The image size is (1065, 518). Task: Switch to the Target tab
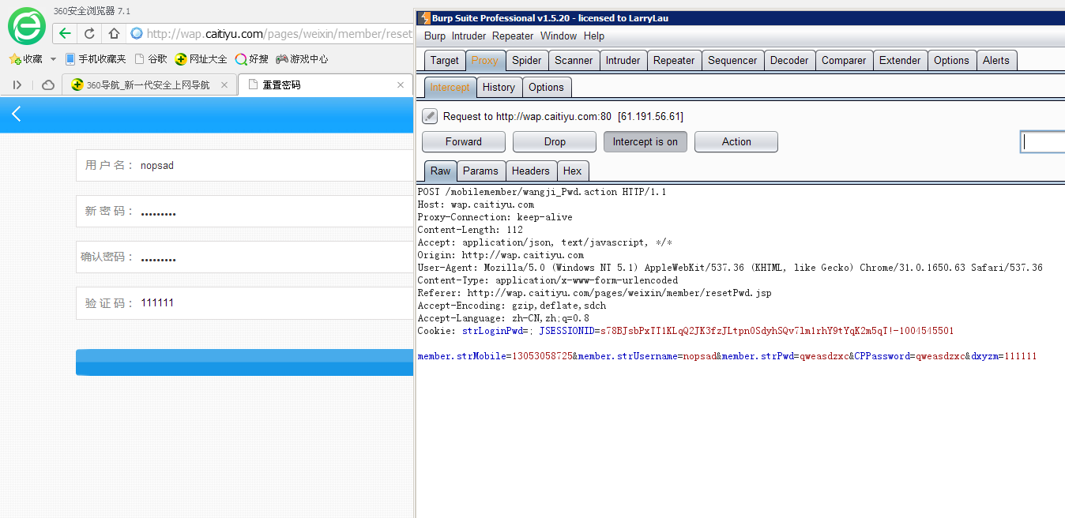click(444, 61)
